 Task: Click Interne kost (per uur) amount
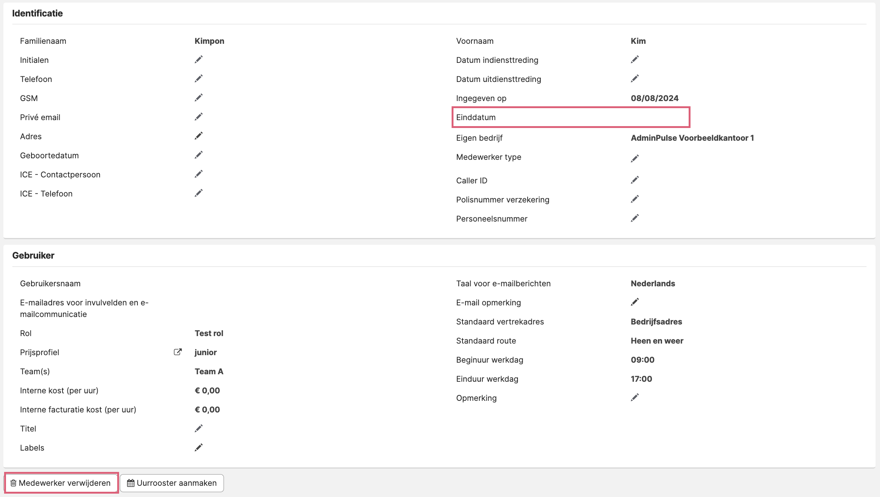[207, 391]
